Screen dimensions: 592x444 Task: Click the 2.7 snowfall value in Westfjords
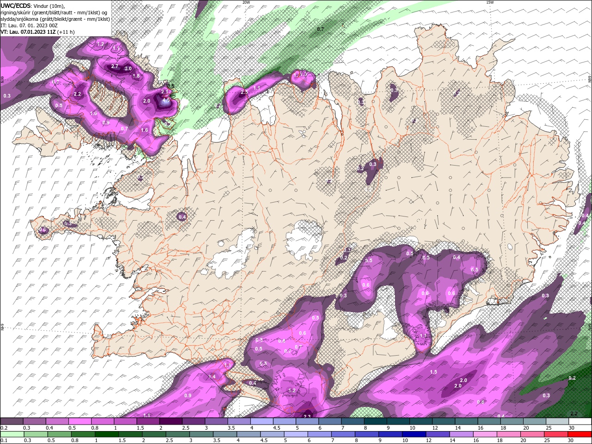115,67
